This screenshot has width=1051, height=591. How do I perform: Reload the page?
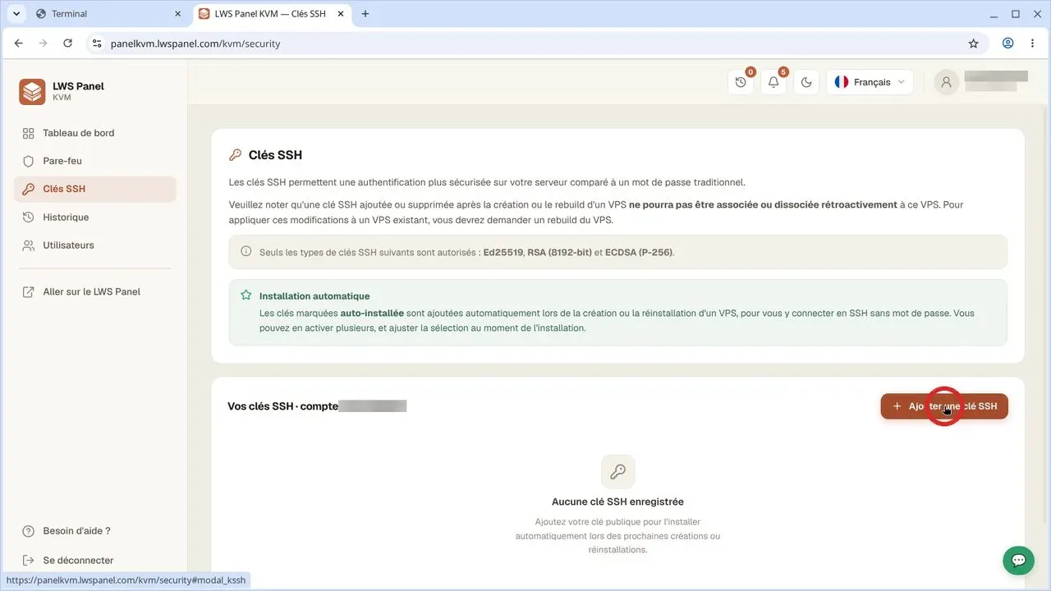68,44
